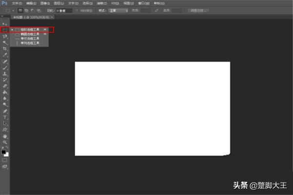Viewport: 293px width, 195px height.
Task: Click the 调整边缘 refine edge button
Action: (x=198, y=10)
